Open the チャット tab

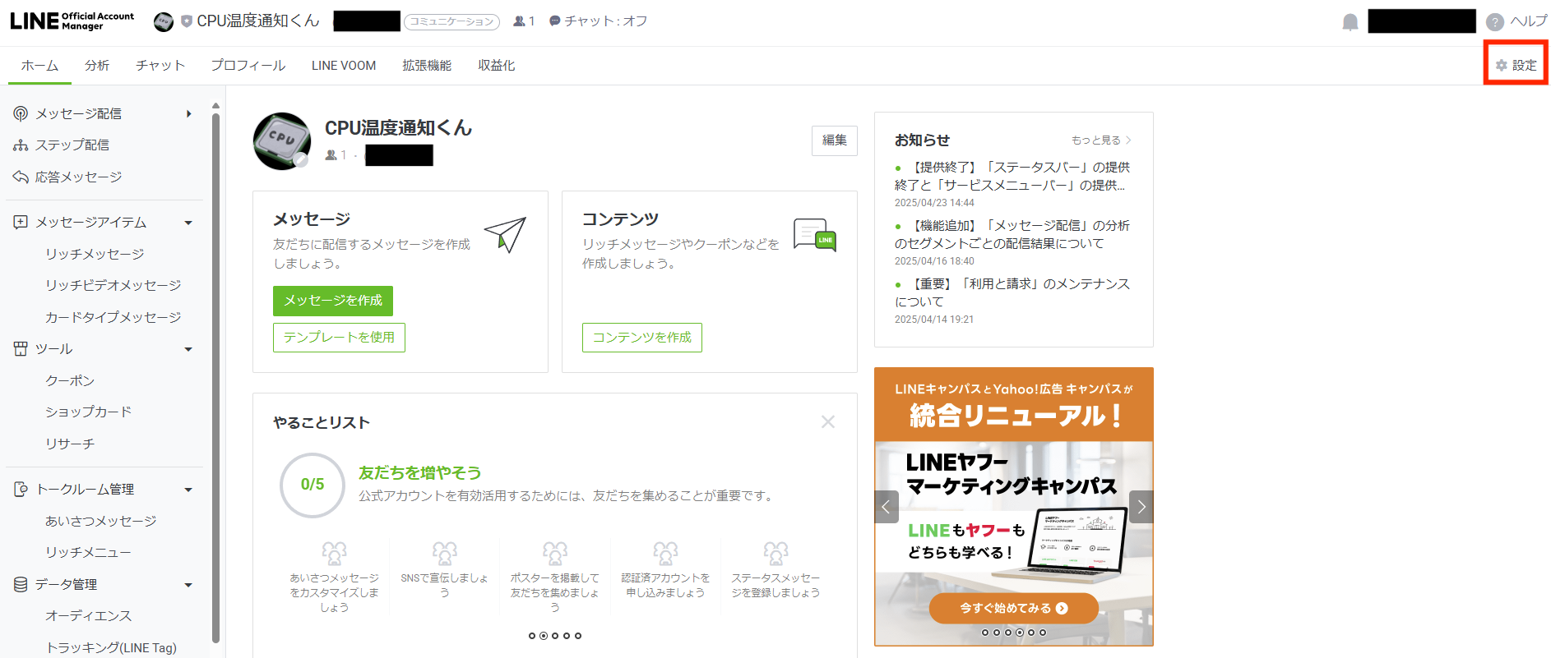(x=160, y=66)
